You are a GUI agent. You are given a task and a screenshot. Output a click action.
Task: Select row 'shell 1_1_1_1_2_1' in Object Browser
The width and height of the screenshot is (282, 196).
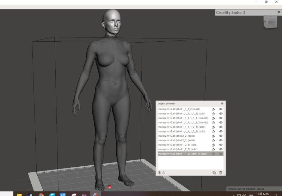point(191,127)
